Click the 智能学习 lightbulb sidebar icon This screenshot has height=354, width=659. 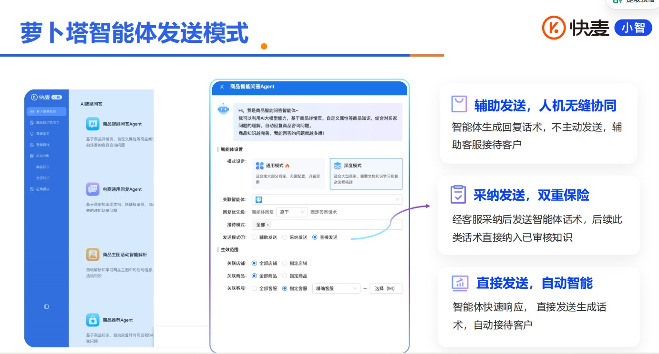[31, 134]
